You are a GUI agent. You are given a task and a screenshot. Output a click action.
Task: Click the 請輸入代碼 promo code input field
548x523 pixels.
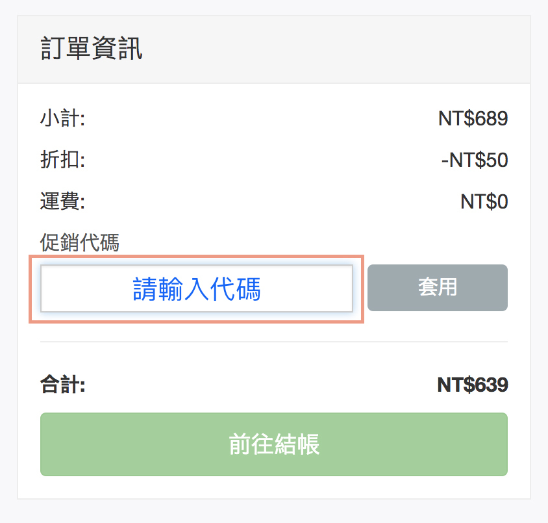click(197, 289)
